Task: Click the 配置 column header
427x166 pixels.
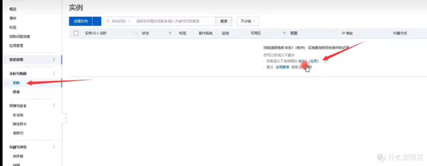Action: click(x=294, y=33)
